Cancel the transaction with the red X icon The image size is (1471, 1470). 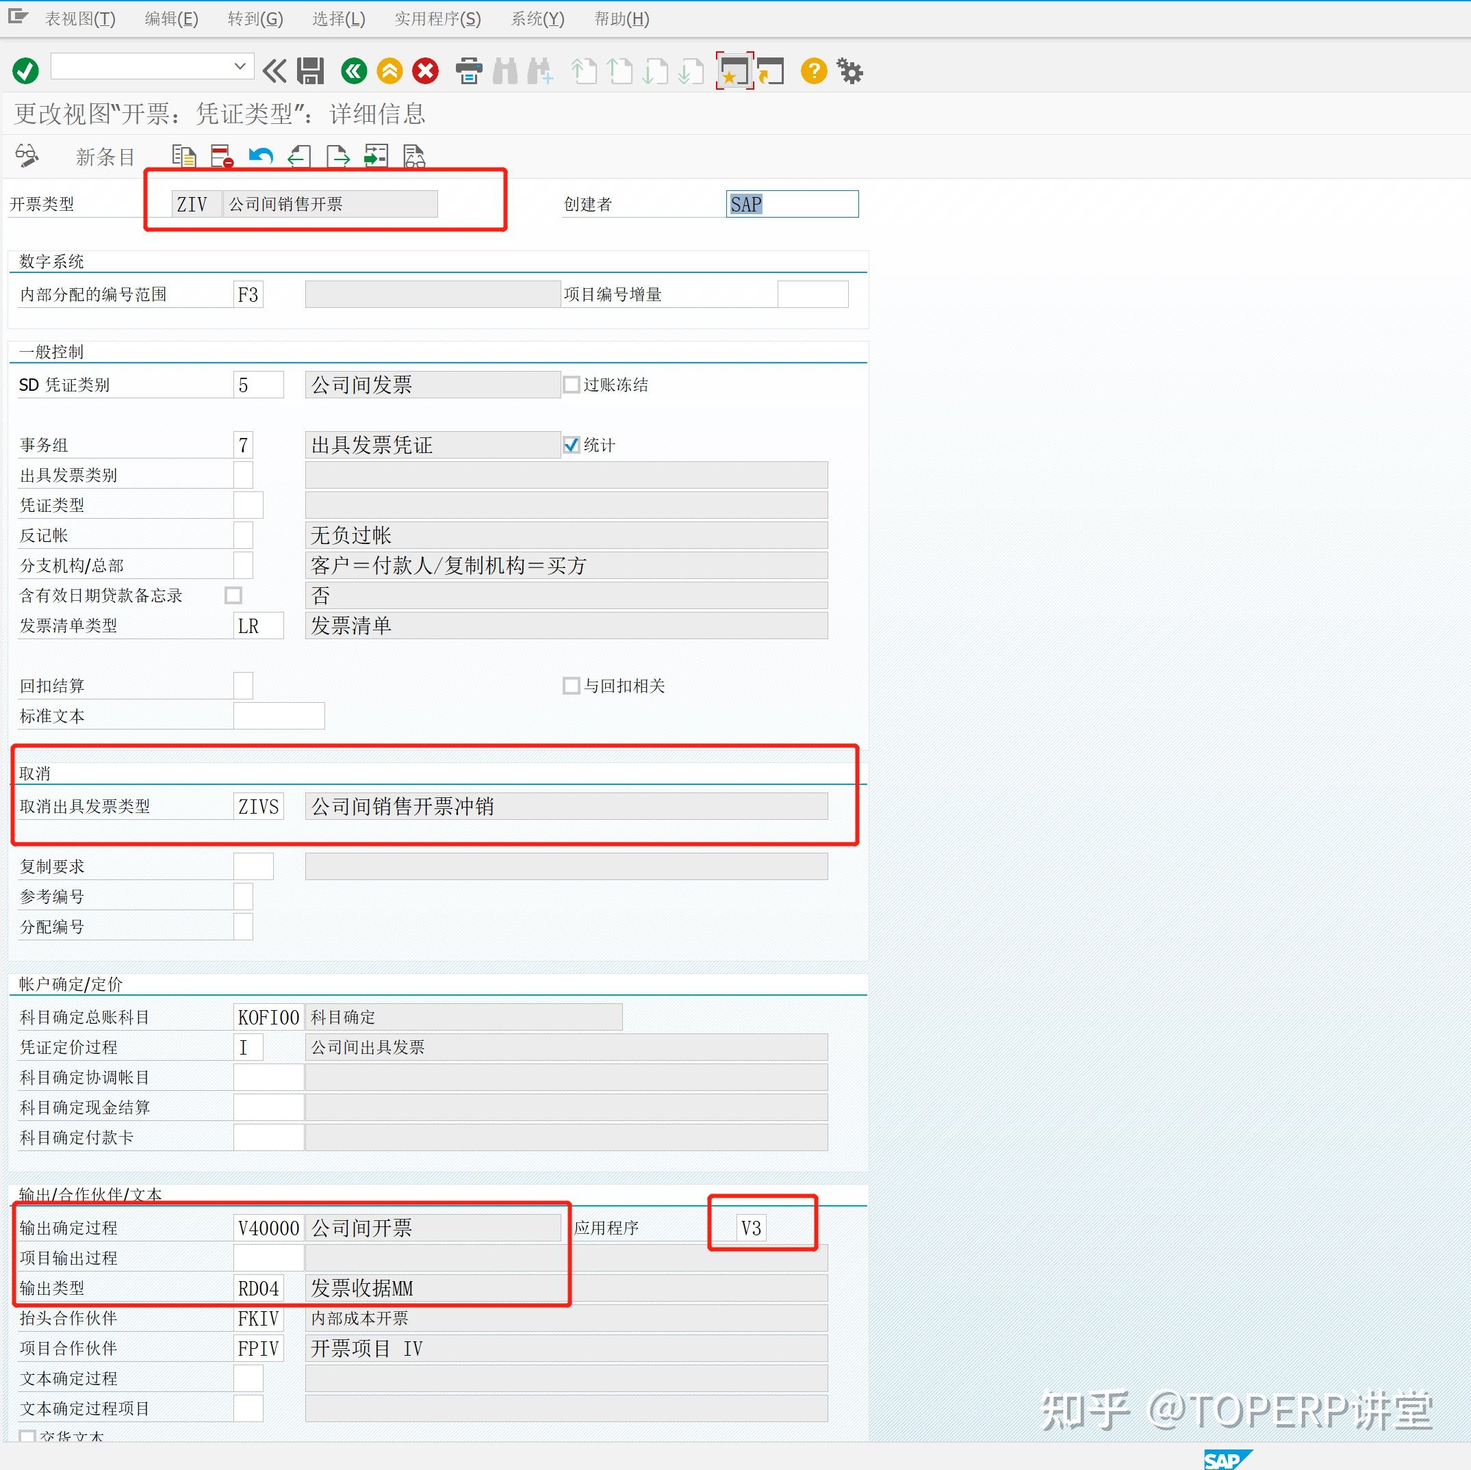click(x=426, y=70)
